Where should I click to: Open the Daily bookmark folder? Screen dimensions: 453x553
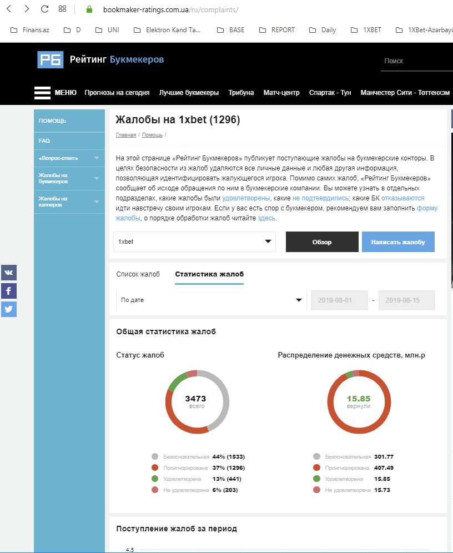click(x=323, y=30)
